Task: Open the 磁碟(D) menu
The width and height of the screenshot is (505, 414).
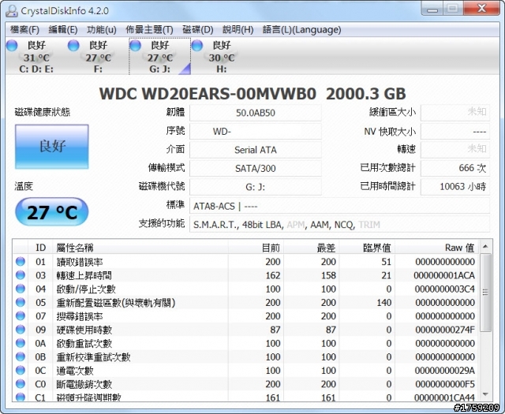Action: 198,30
